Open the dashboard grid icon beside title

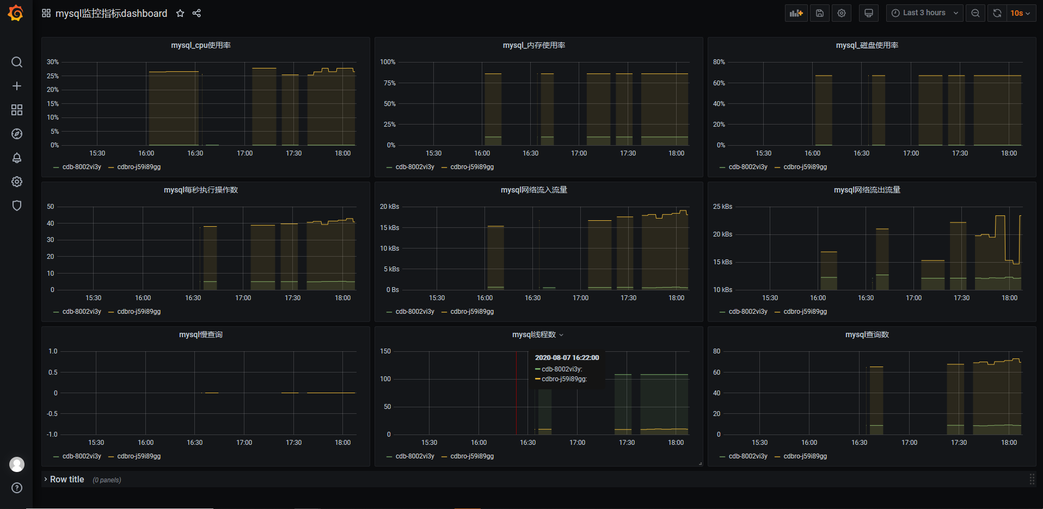46,13
